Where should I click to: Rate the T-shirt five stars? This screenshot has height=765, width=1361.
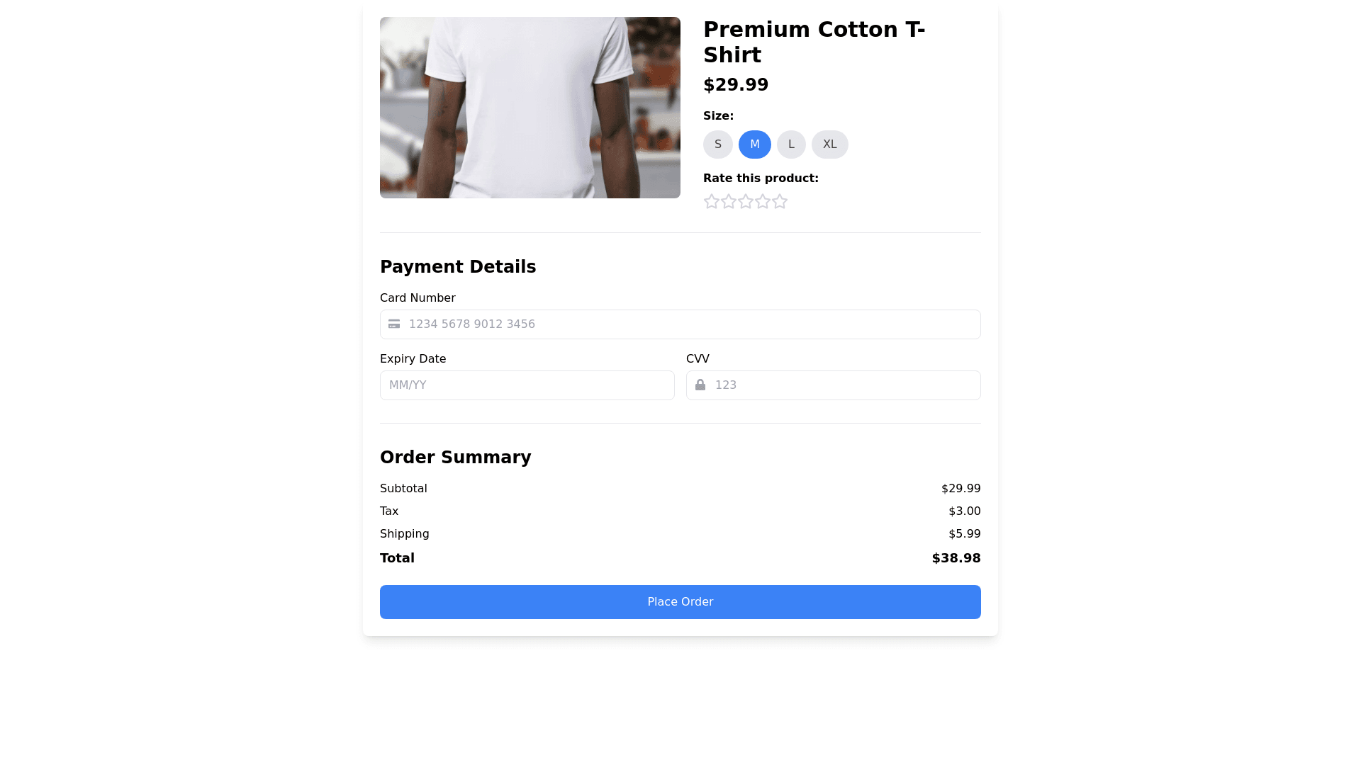(780, 202)
